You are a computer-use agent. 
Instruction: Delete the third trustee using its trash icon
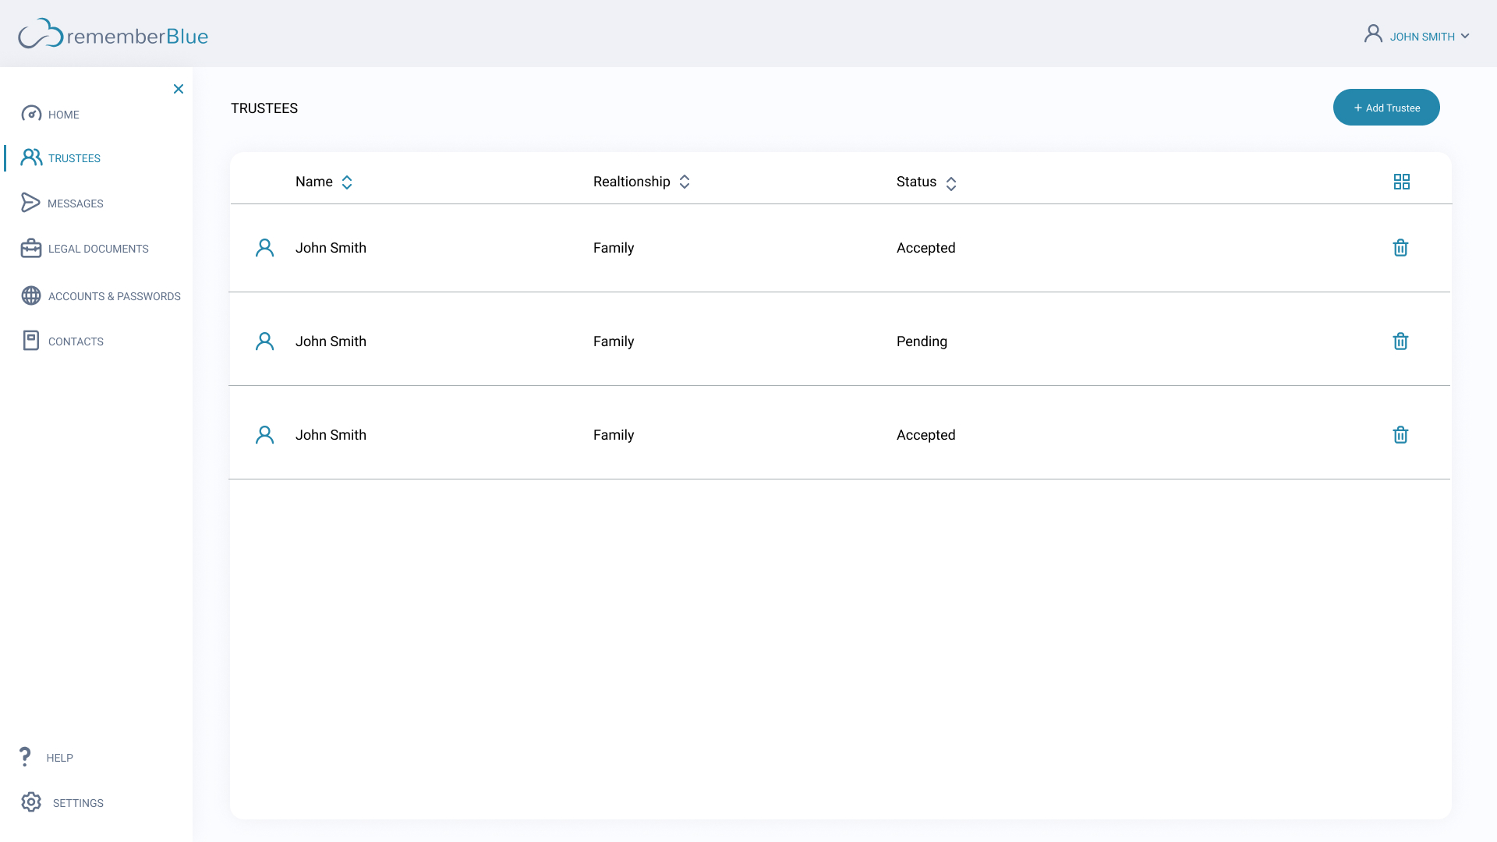[1400, 435]
